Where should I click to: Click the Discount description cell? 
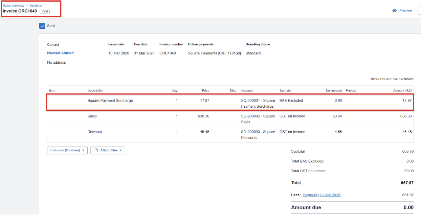pyautogui.click(x=94, y=132)
